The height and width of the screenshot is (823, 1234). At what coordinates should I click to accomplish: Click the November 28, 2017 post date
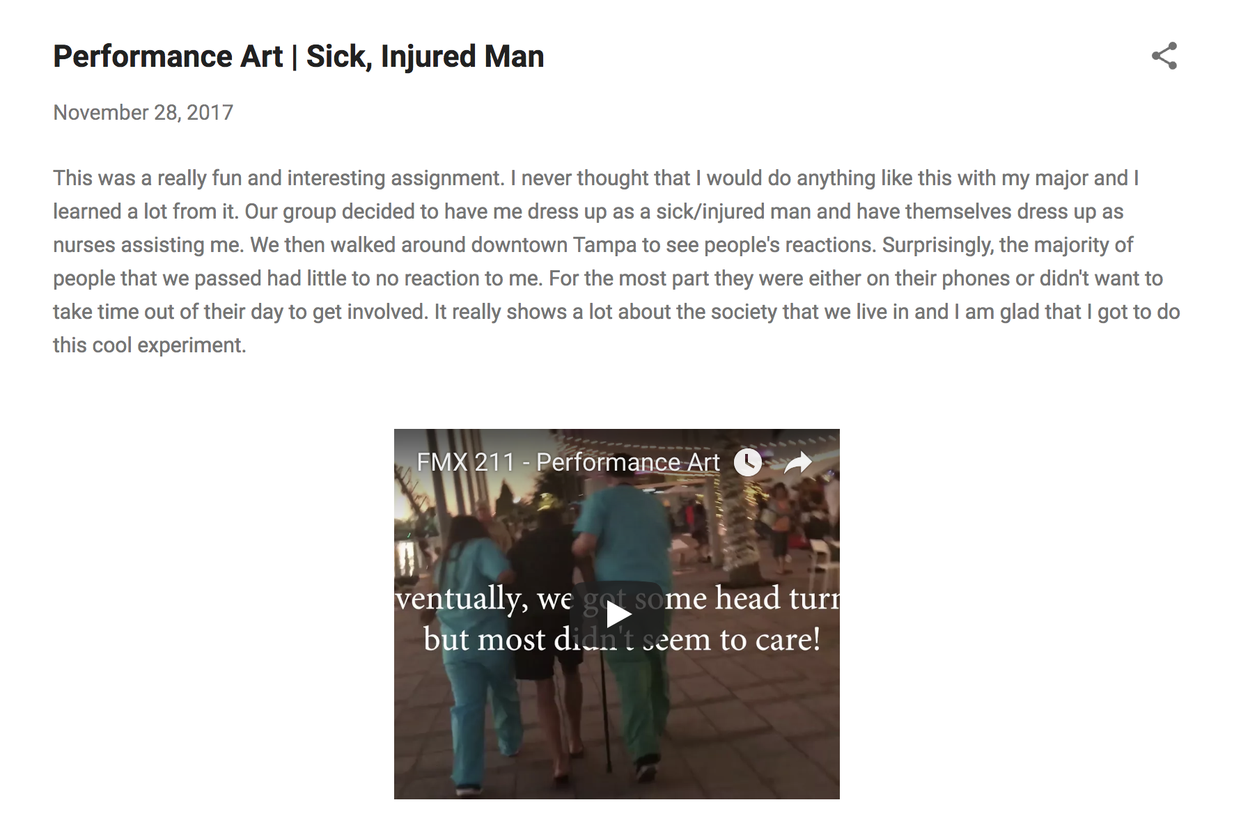143,113
